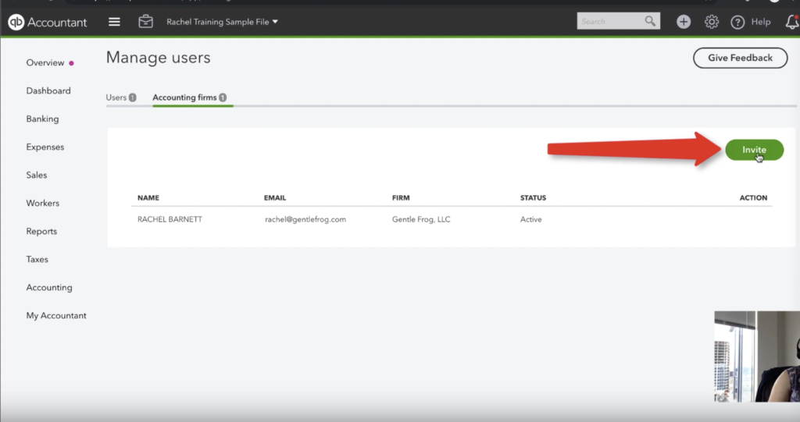Image resolution: width=800 pixels, height=422 pixels.
Task: Switch to the Users tab
Action: [121, 98]
